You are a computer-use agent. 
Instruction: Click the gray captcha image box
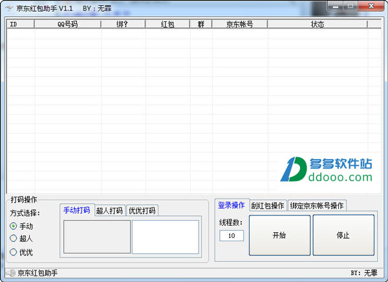coord(97,237)
